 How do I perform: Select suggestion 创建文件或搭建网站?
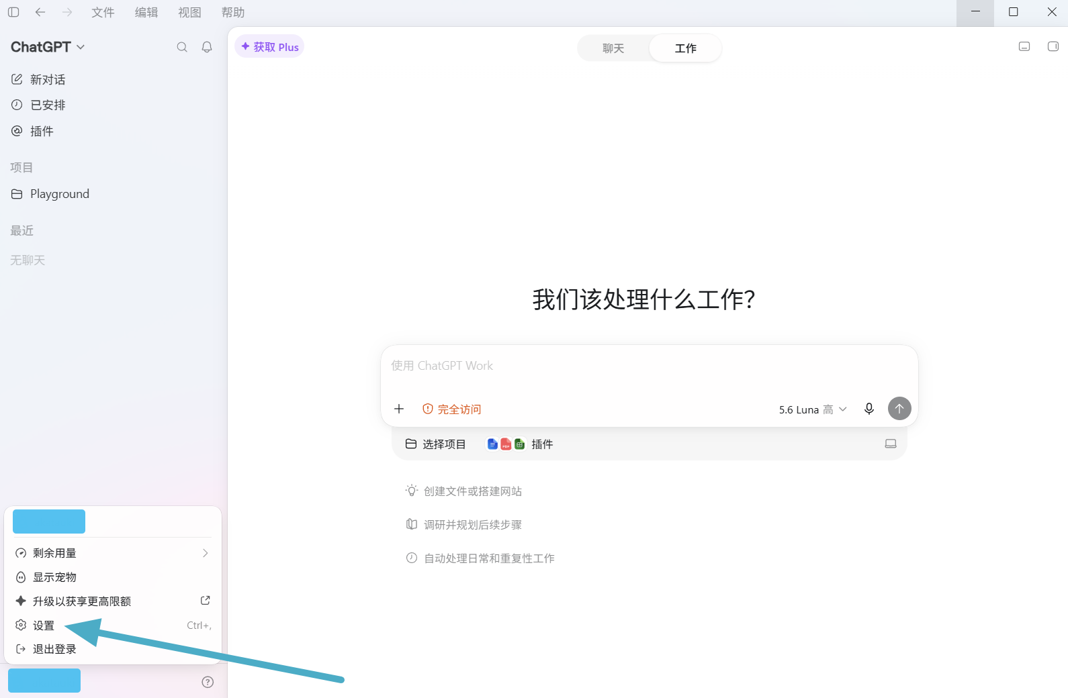[x=464, y=491]
